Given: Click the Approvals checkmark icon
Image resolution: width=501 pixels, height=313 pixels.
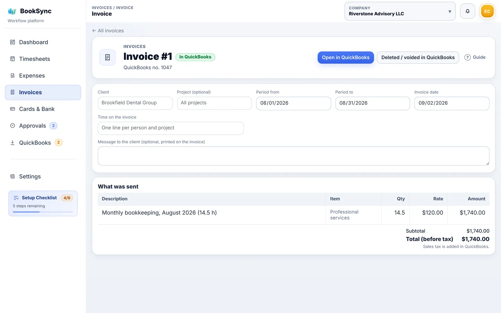Looking at the screenshot, I should point(13,126).
